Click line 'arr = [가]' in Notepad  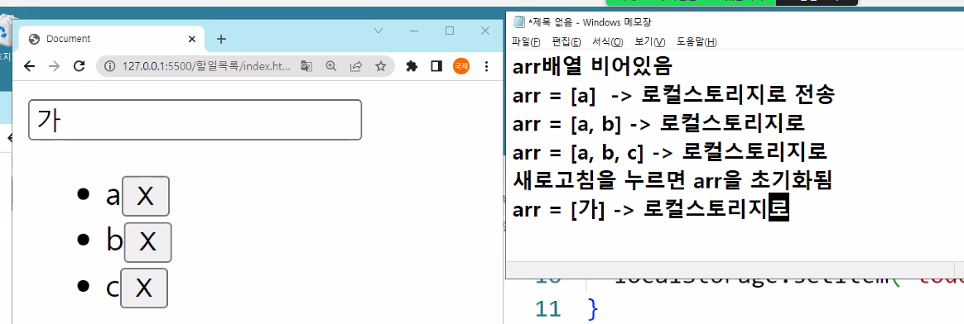[650, 210]
